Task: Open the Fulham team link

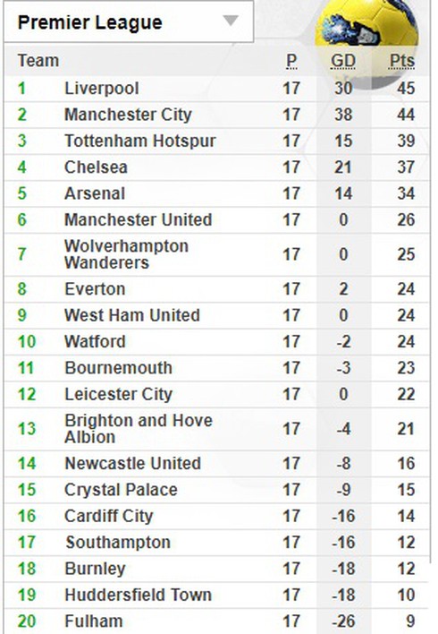Action: [94, 621]
